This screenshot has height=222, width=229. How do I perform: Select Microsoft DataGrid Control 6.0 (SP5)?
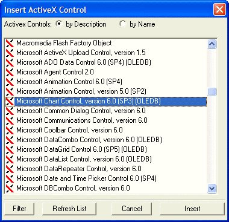pos(81,149)
